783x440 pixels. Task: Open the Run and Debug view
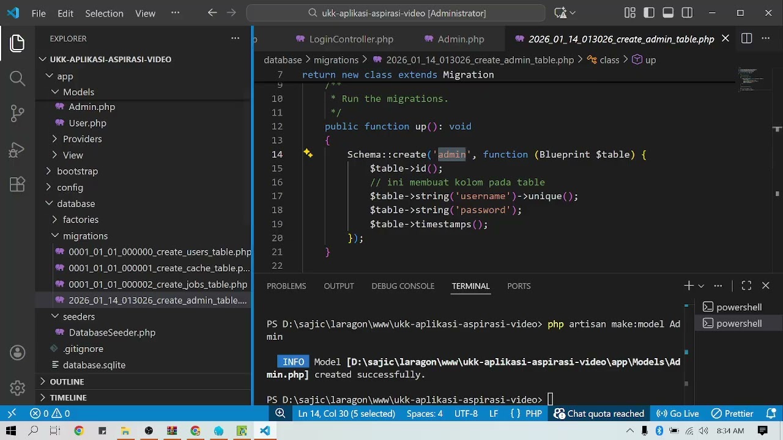coord(17,149)
